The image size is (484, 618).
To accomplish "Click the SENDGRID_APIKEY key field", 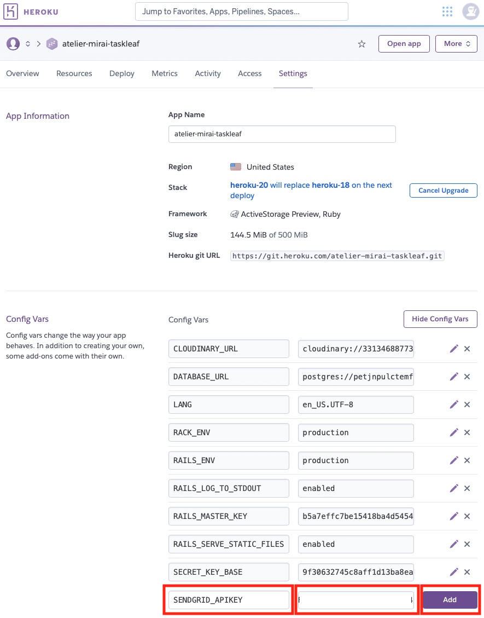I will (x=229, y=600).
